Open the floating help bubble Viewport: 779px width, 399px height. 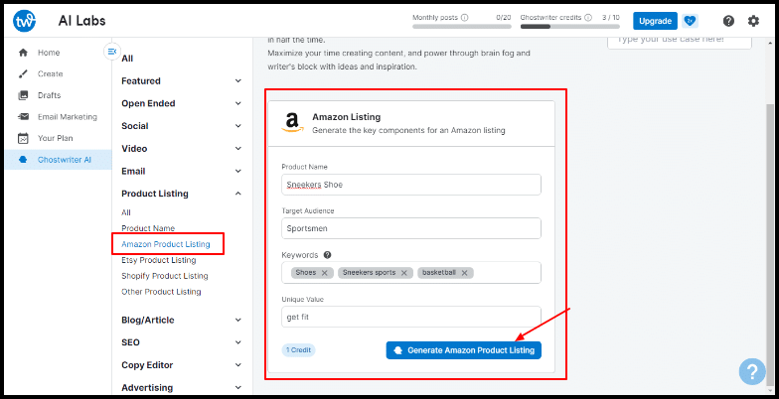[752, 371]
